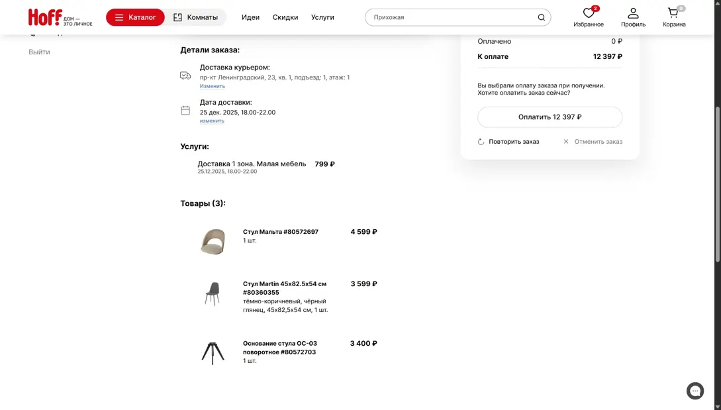The width and height of the screenshot is (721, 410).
Task: Open the Скидки menu item
Action: click(285, 17)
